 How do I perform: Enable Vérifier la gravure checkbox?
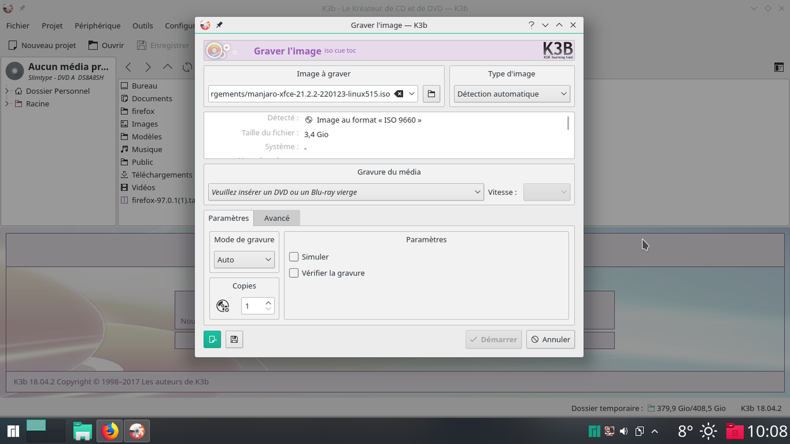click(294, 273)
